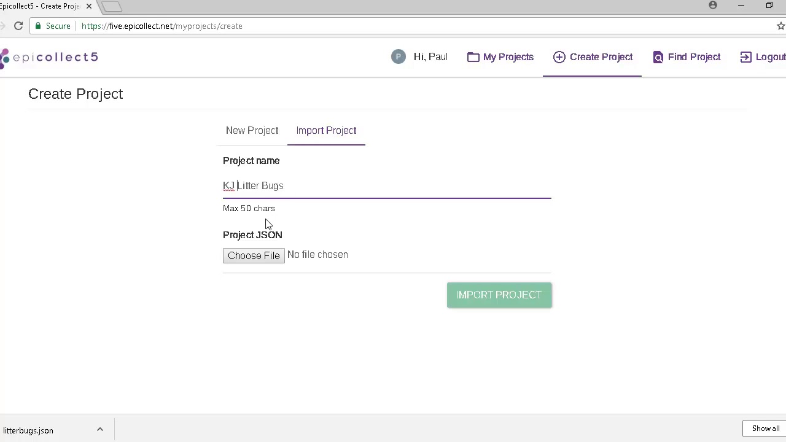Screen dimensions: 786x442
Task: Click the Logout icon
Action: tap(745, 57)
